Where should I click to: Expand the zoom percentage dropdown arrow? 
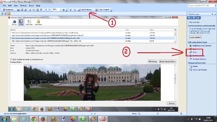60,10
